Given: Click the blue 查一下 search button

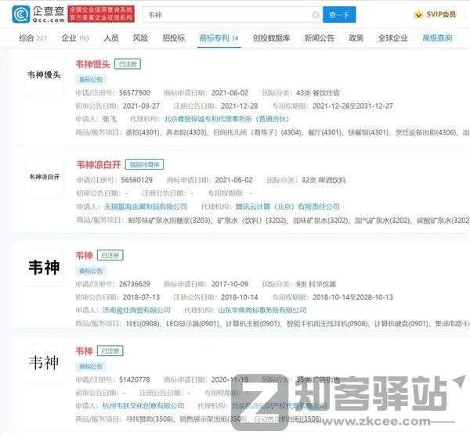Looking at the screenshot, I should [339, 15].
